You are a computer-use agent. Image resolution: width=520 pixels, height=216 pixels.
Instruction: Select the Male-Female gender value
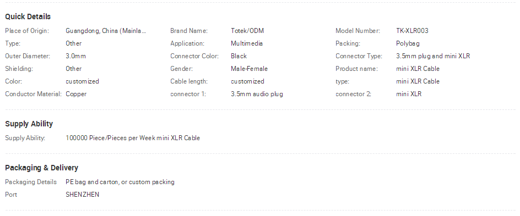click(x=249, y=69)
